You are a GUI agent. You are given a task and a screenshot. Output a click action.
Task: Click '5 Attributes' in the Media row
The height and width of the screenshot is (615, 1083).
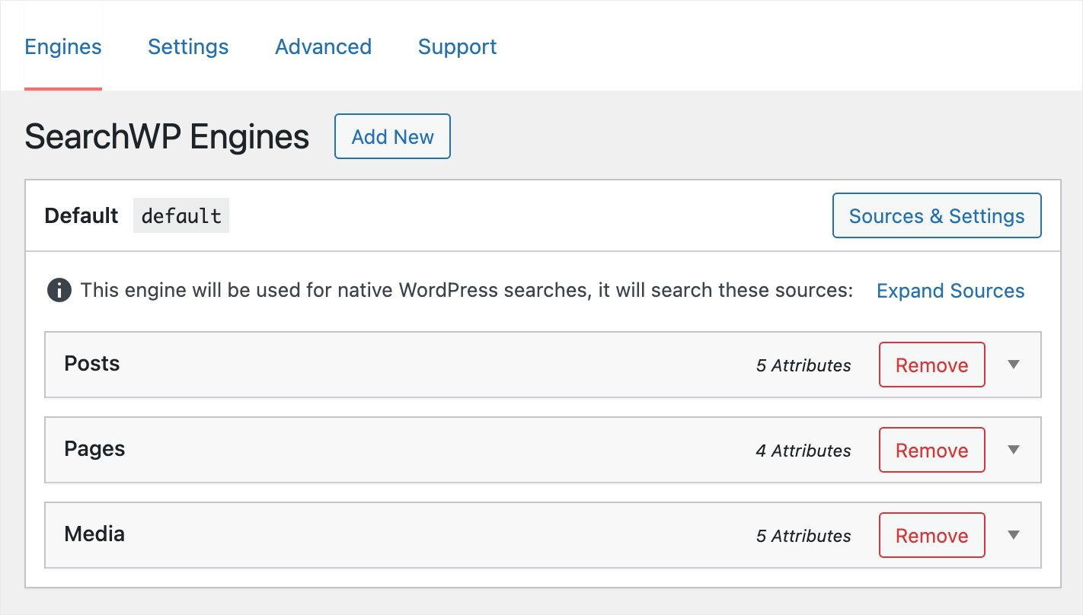point(803,536)
